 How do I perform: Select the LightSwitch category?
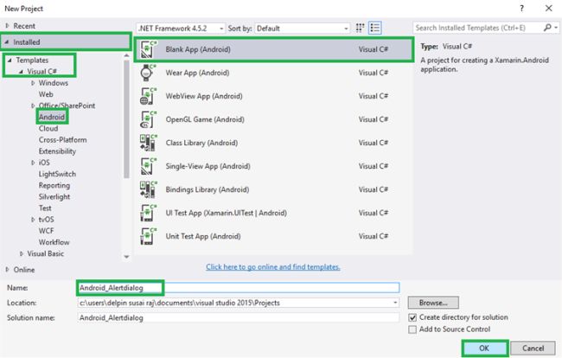pyautogui.click(x=57, y=174)
